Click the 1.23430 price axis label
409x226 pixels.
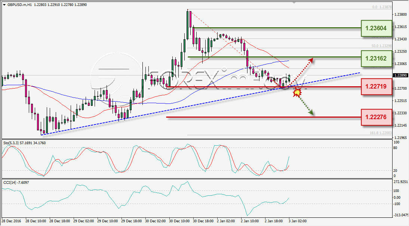400,39
